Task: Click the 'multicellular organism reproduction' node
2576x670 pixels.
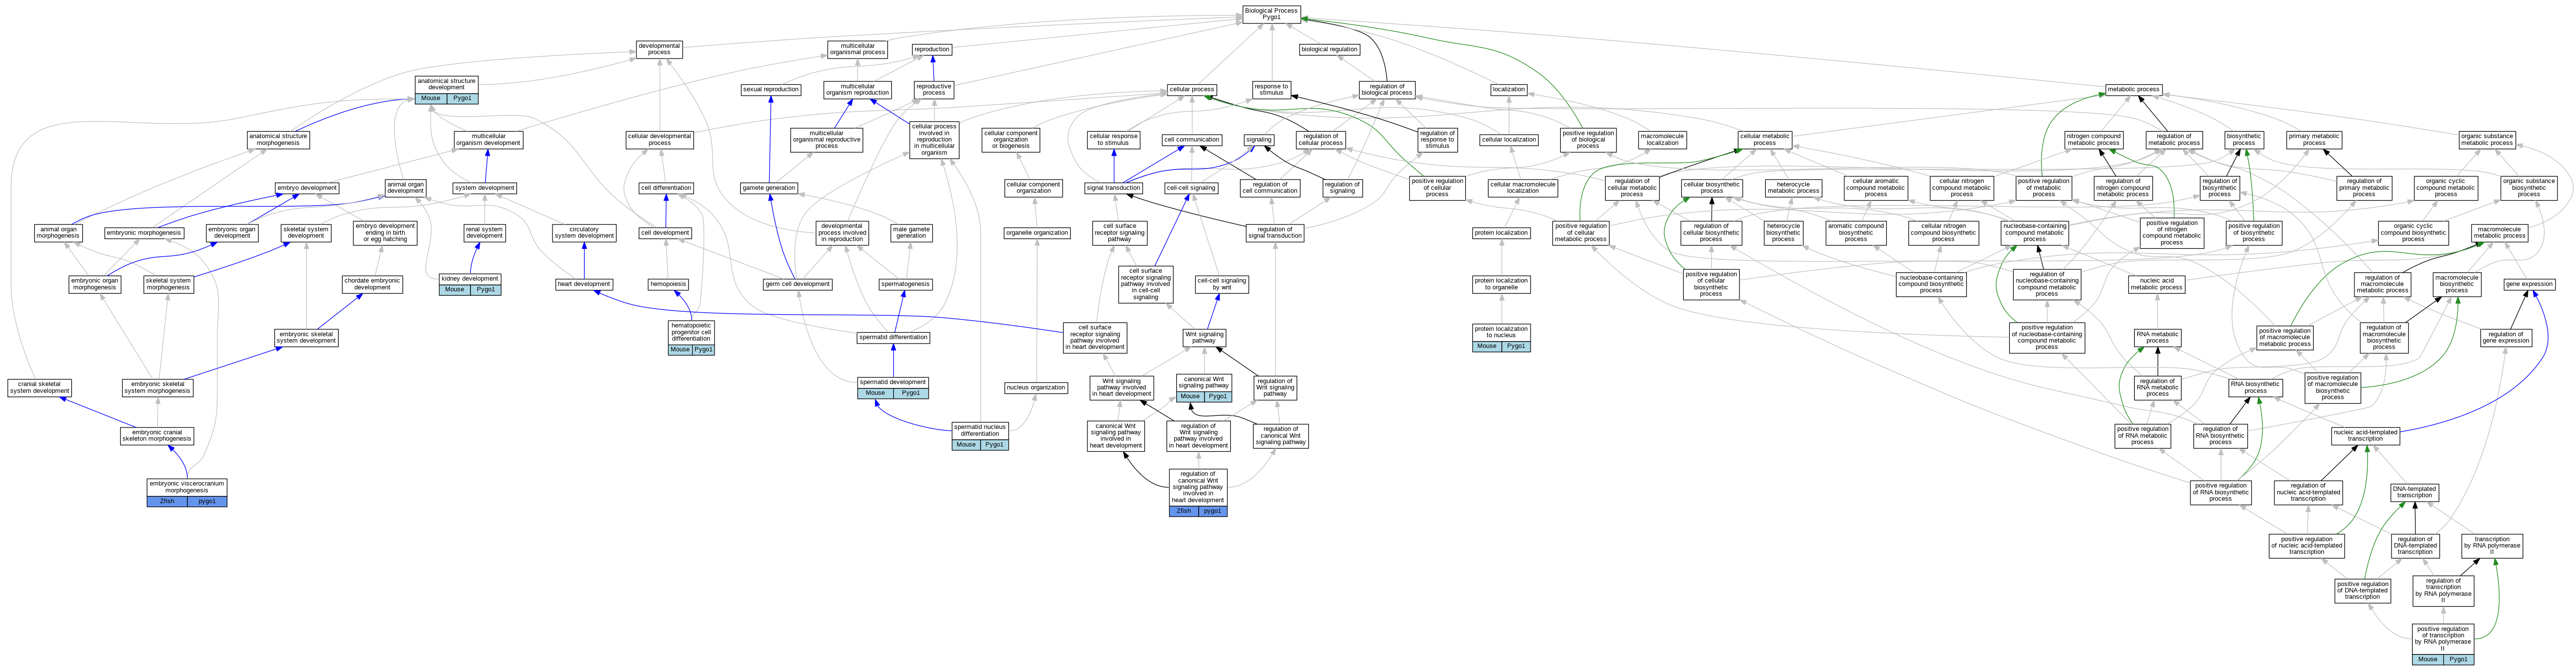Action: [x=857, y=90]
